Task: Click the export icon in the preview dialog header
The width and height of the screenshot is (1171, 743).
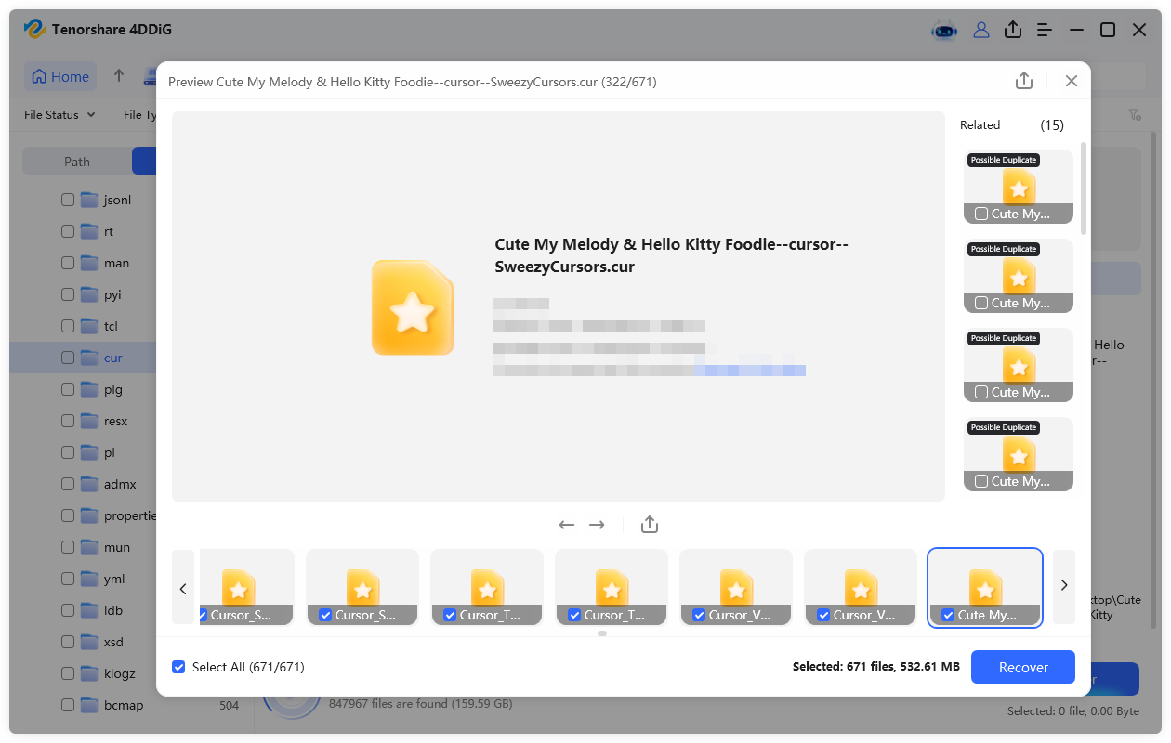Action: [x=1024, y=81]
